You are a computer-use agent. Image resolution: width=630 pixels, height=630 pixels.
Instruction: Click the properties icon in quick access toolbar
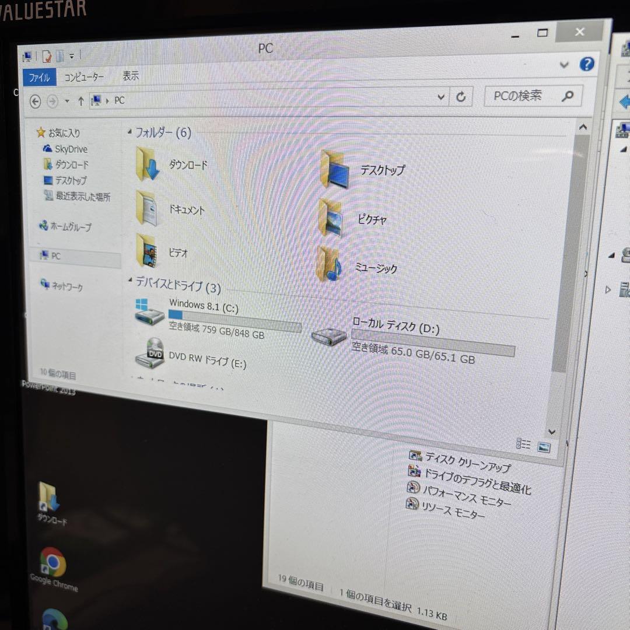pyautogui.click(x=47, y=56)
